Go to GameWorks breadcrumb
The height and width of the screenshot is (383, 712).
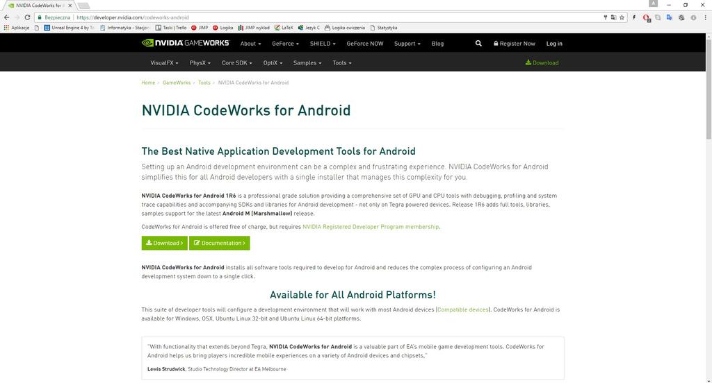177,83
